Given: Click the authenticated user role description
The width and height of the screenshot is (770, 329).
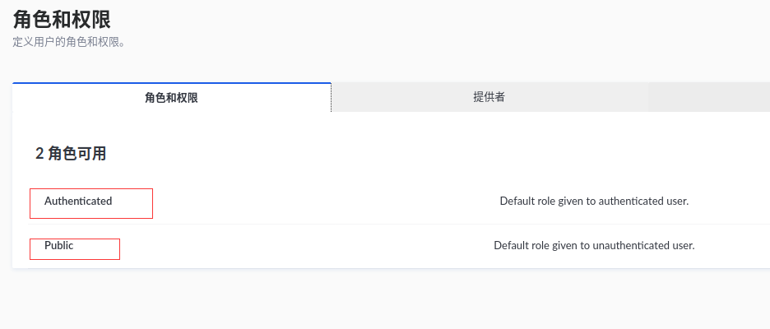Looking at the screenshot, I should pyautogui.click(x=594, y=201).
